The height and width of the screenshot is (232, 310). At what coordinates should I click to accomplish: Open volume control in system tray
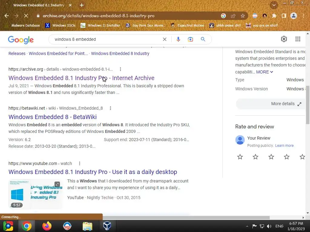pos(269,226)
